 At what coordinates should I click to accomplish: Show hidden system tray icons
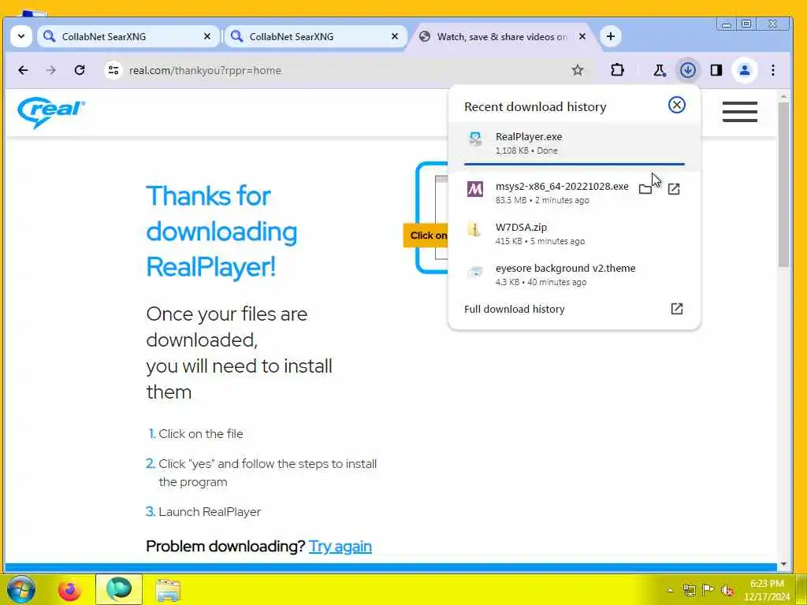pos(670,590)
